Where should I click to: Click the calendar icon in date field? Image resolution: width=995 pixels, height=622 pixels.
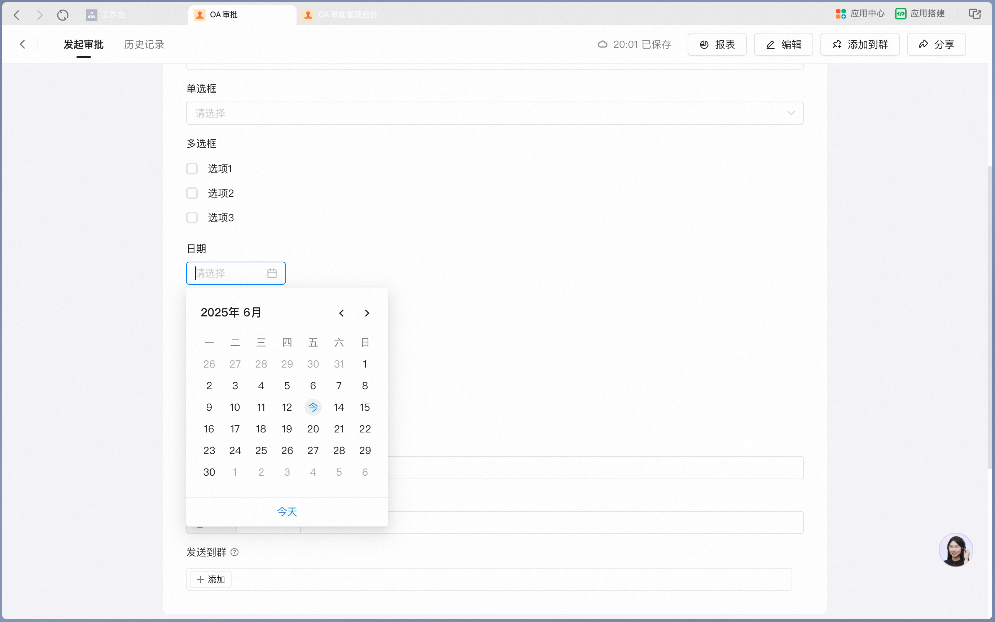(x=272, y=273)
